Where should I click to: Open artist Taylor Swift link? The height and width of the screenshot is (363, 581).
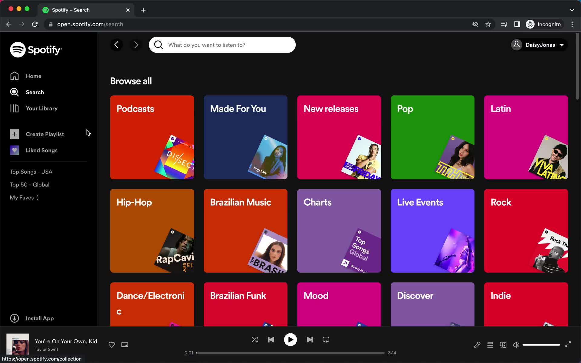pyautogui.click(x=46, y=349)
